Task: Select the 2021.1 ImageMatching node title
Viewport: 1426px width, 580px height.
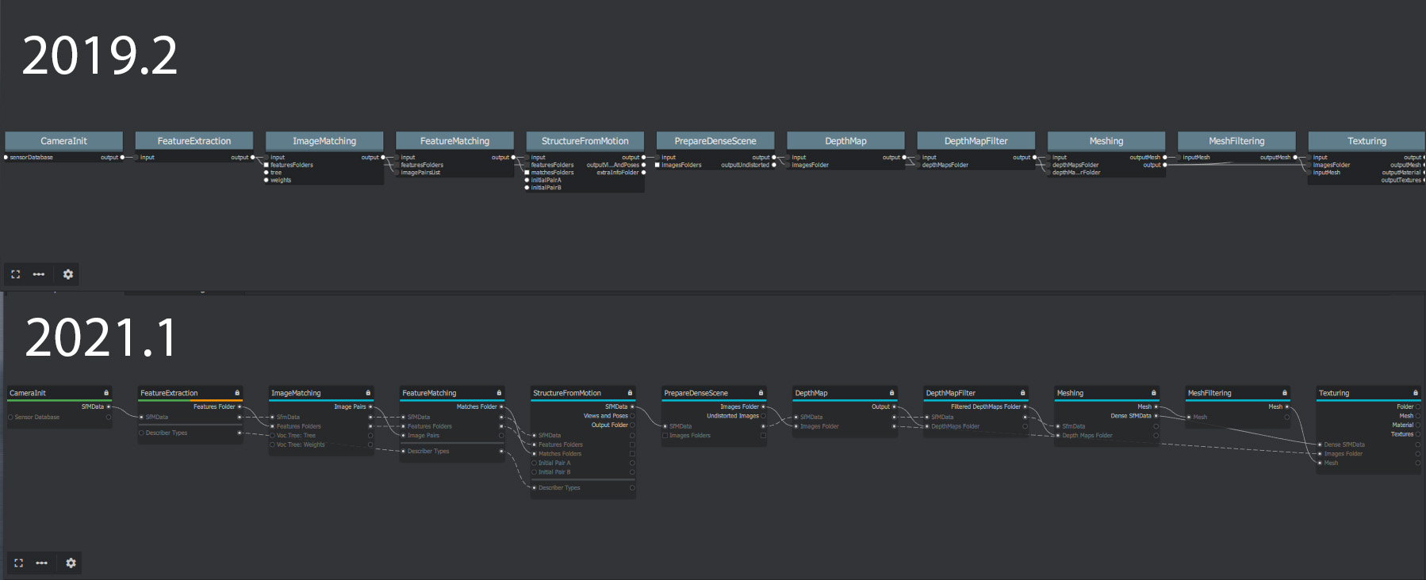Action: click(297, 393)
